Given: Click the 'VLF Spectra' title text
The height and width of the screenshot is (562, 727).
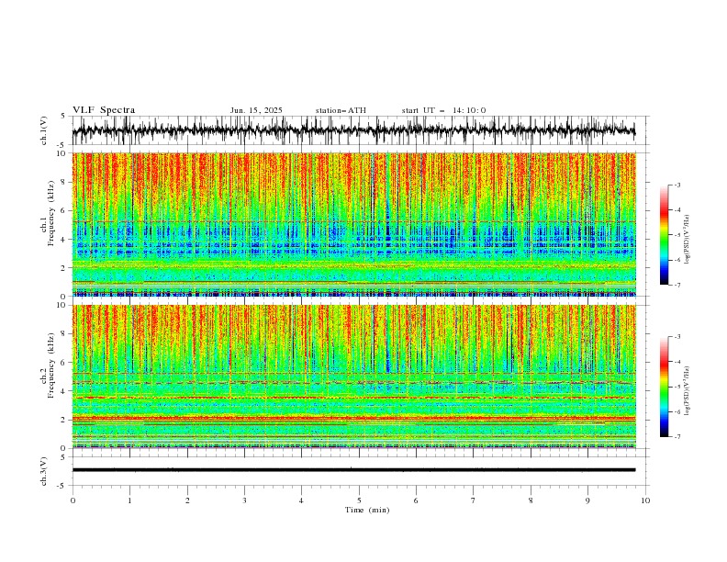Looking at the screenshot, I should pos(104,110).
